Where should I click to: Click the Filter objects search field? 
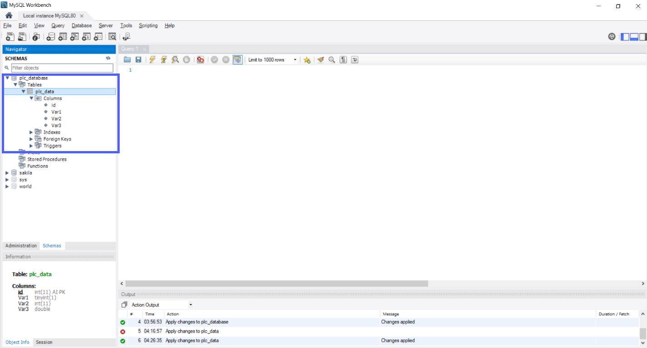click(x=62, y=68)
